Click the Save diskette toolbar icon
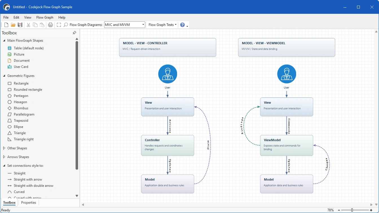Screen dimensions: 379x213 tap(20, 25)
